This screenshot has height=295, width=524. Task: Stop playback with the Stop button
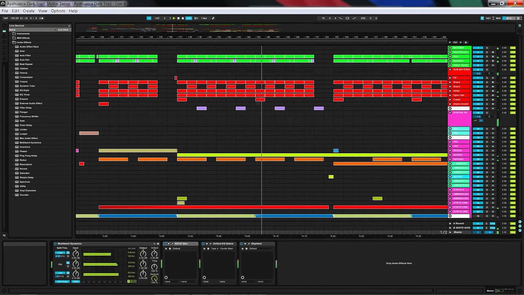click(x=178, y=18)
